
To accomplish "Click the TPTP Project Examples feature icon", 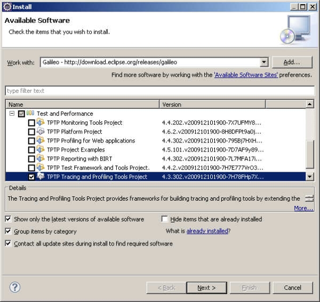I will tap(41, 149).
